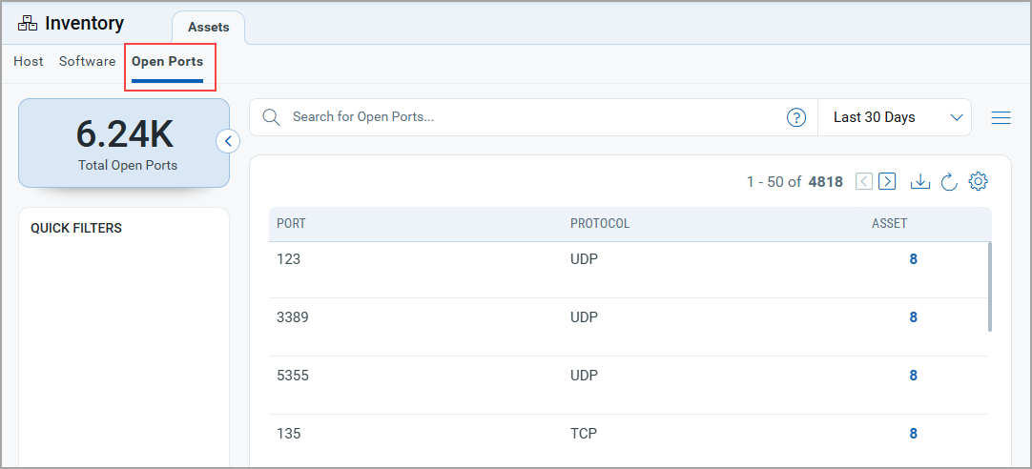Click UDP protocol in the 123 row

point(585,259)
